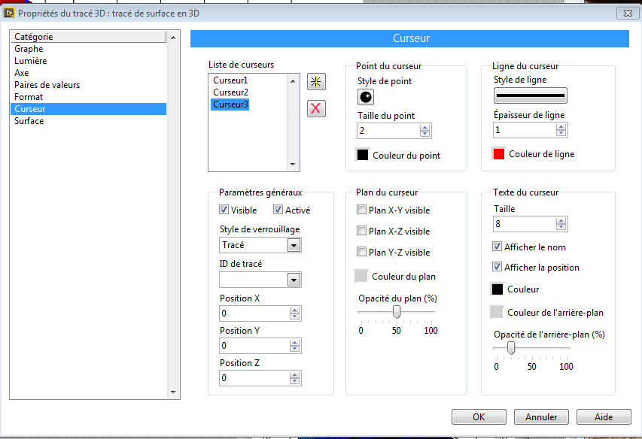The height and width of the screenshot is (439, 642).
Task: Open Couleur de ligne red swatch
Action: [499, 153]
